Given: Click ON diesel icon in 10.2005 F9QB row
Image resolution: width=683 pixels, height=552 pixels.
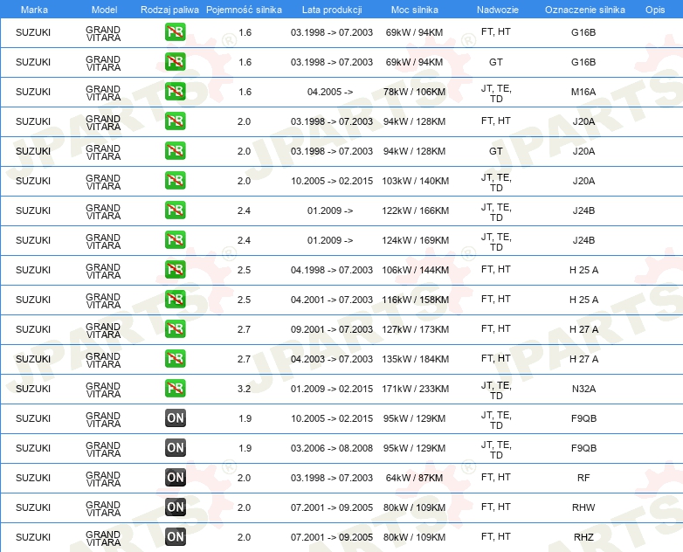Looking at the screenshot, I should (x=175, y=417).
